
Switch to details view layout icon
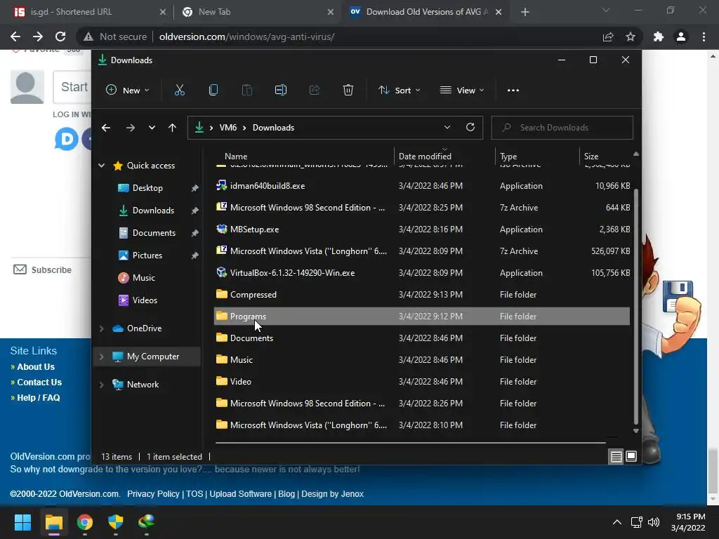[616, 456]
